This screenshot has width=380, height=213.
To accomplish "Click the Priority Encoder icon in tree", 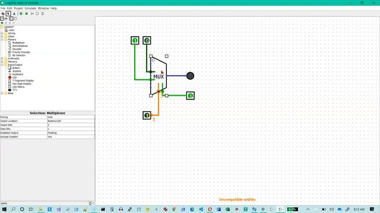I will tap(9, 52).
